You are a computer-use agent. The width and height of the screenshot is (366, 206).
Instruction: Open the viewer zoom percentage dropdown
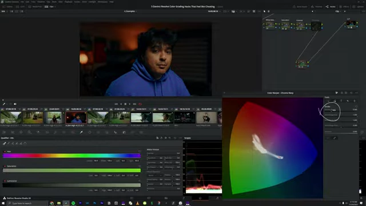[x=4, y=11]
